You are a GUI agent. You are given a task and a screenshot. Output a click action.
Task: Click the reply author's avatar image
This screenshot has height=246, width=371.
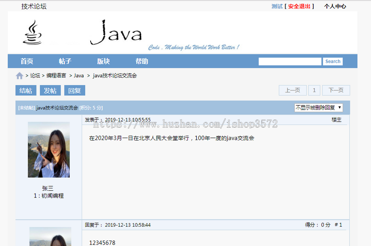[50, 237]
